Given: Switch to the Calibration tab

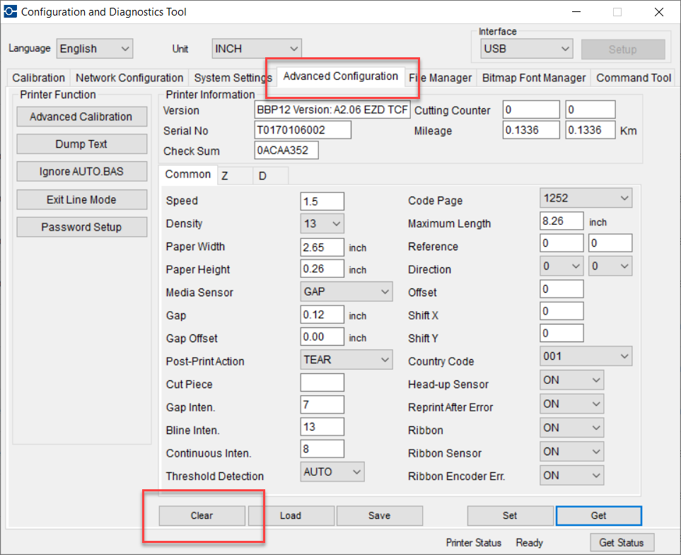Looking at the screenshot, I should tap(38, 78).
